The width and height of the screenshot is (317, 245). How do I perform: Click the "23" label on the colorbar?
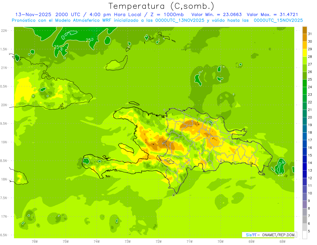pyautogui.click(x=310, y=94)
